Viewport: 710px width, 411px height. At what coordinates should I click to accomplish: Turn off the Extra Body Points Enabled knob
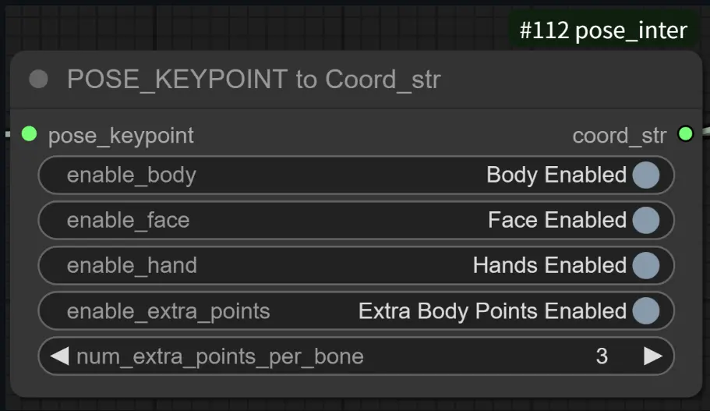point(646,311)
